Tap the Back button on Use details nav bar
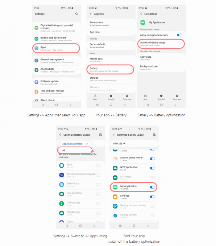 pyautogui.click(x=175, y=105)
